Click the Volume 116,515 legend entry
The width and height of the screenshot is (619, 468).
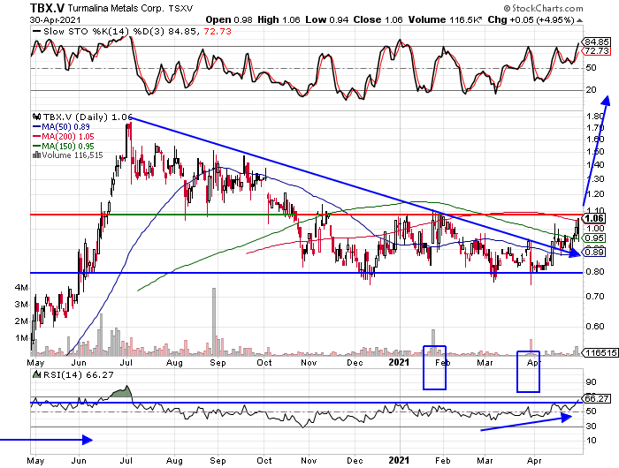(x=73, y=155)
